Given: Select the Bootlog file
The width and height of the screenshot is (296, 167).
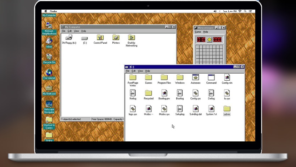Looking at the screenshot, I should (180, 95).
